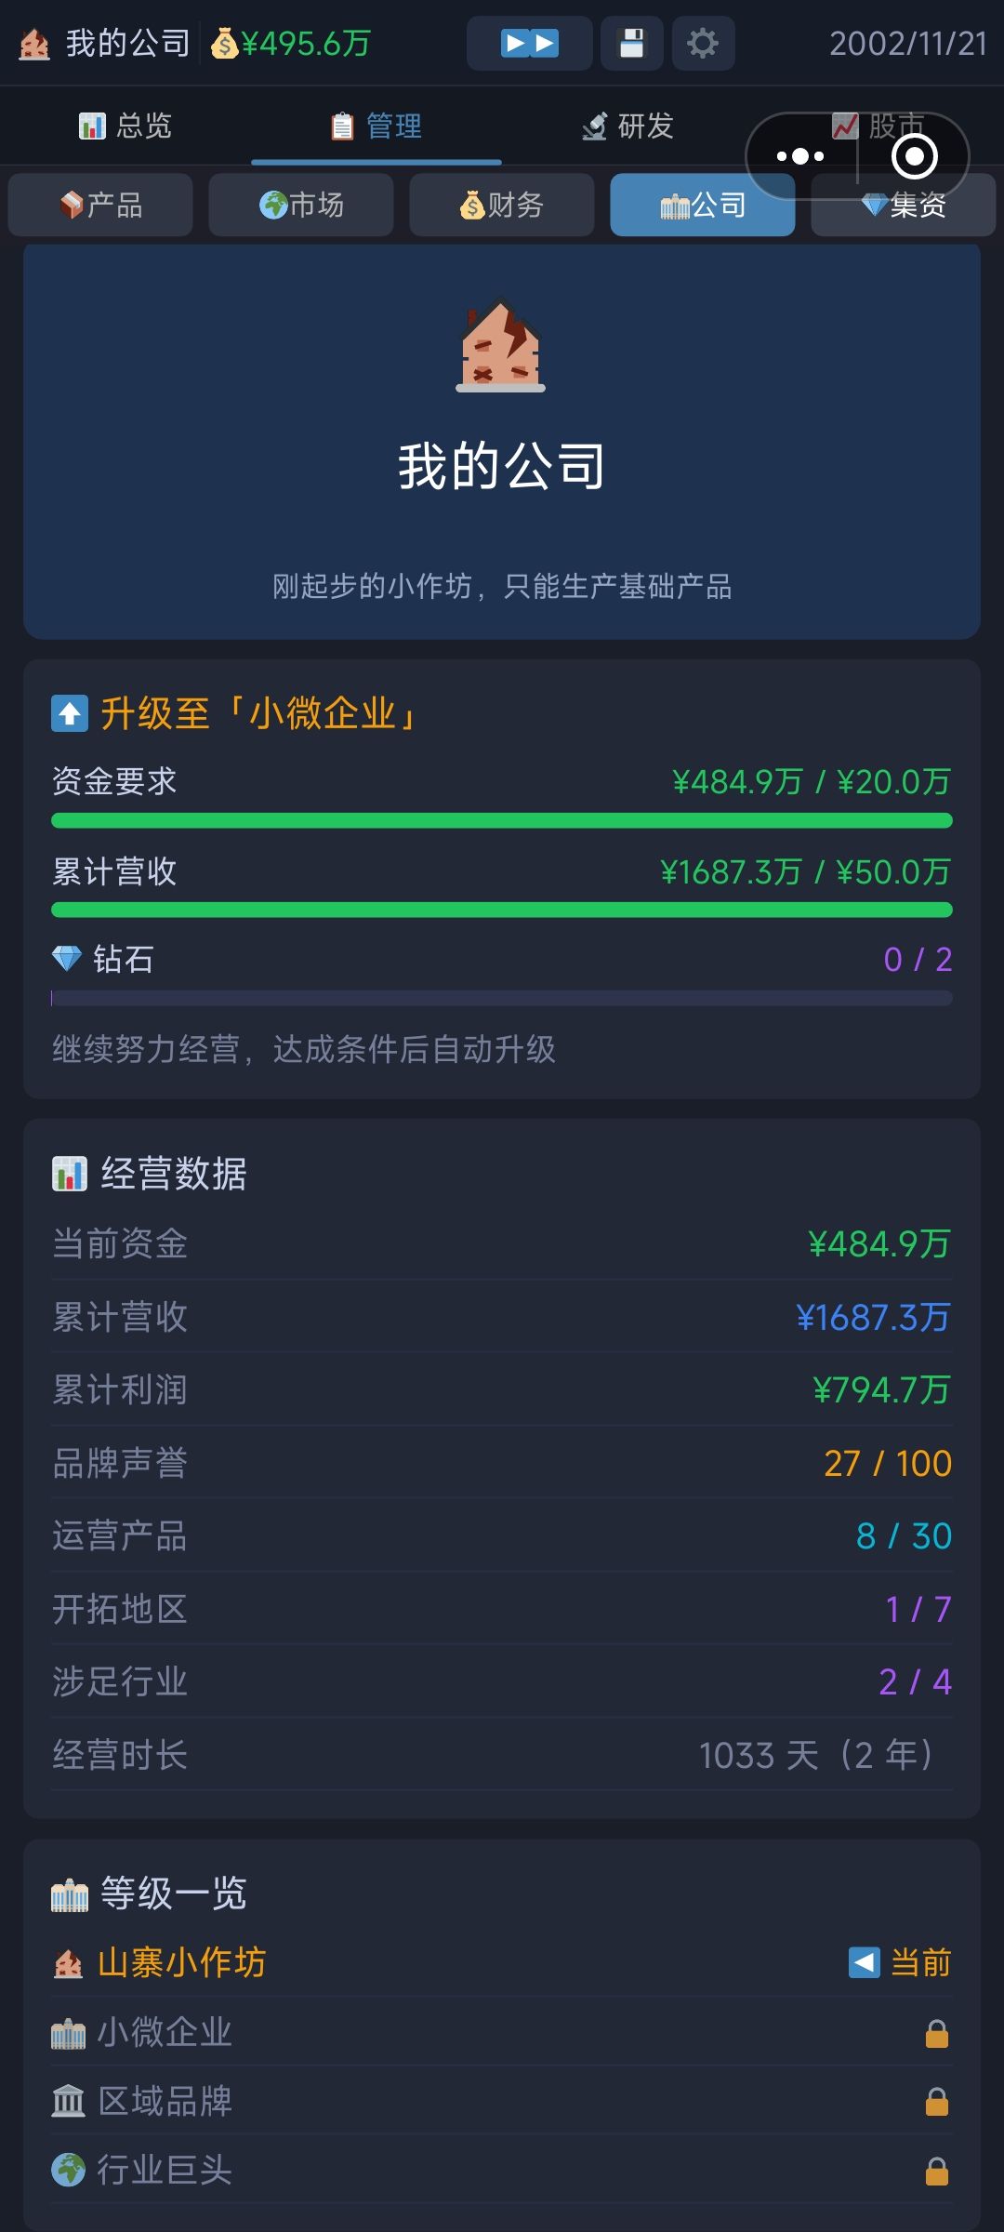Click the fast-forward speed button

click(529, 44)
